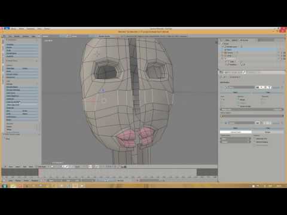This screenshot has height=215, width=287.
Task: Open the Window menu in Info header
Action: tap(26, 36)
